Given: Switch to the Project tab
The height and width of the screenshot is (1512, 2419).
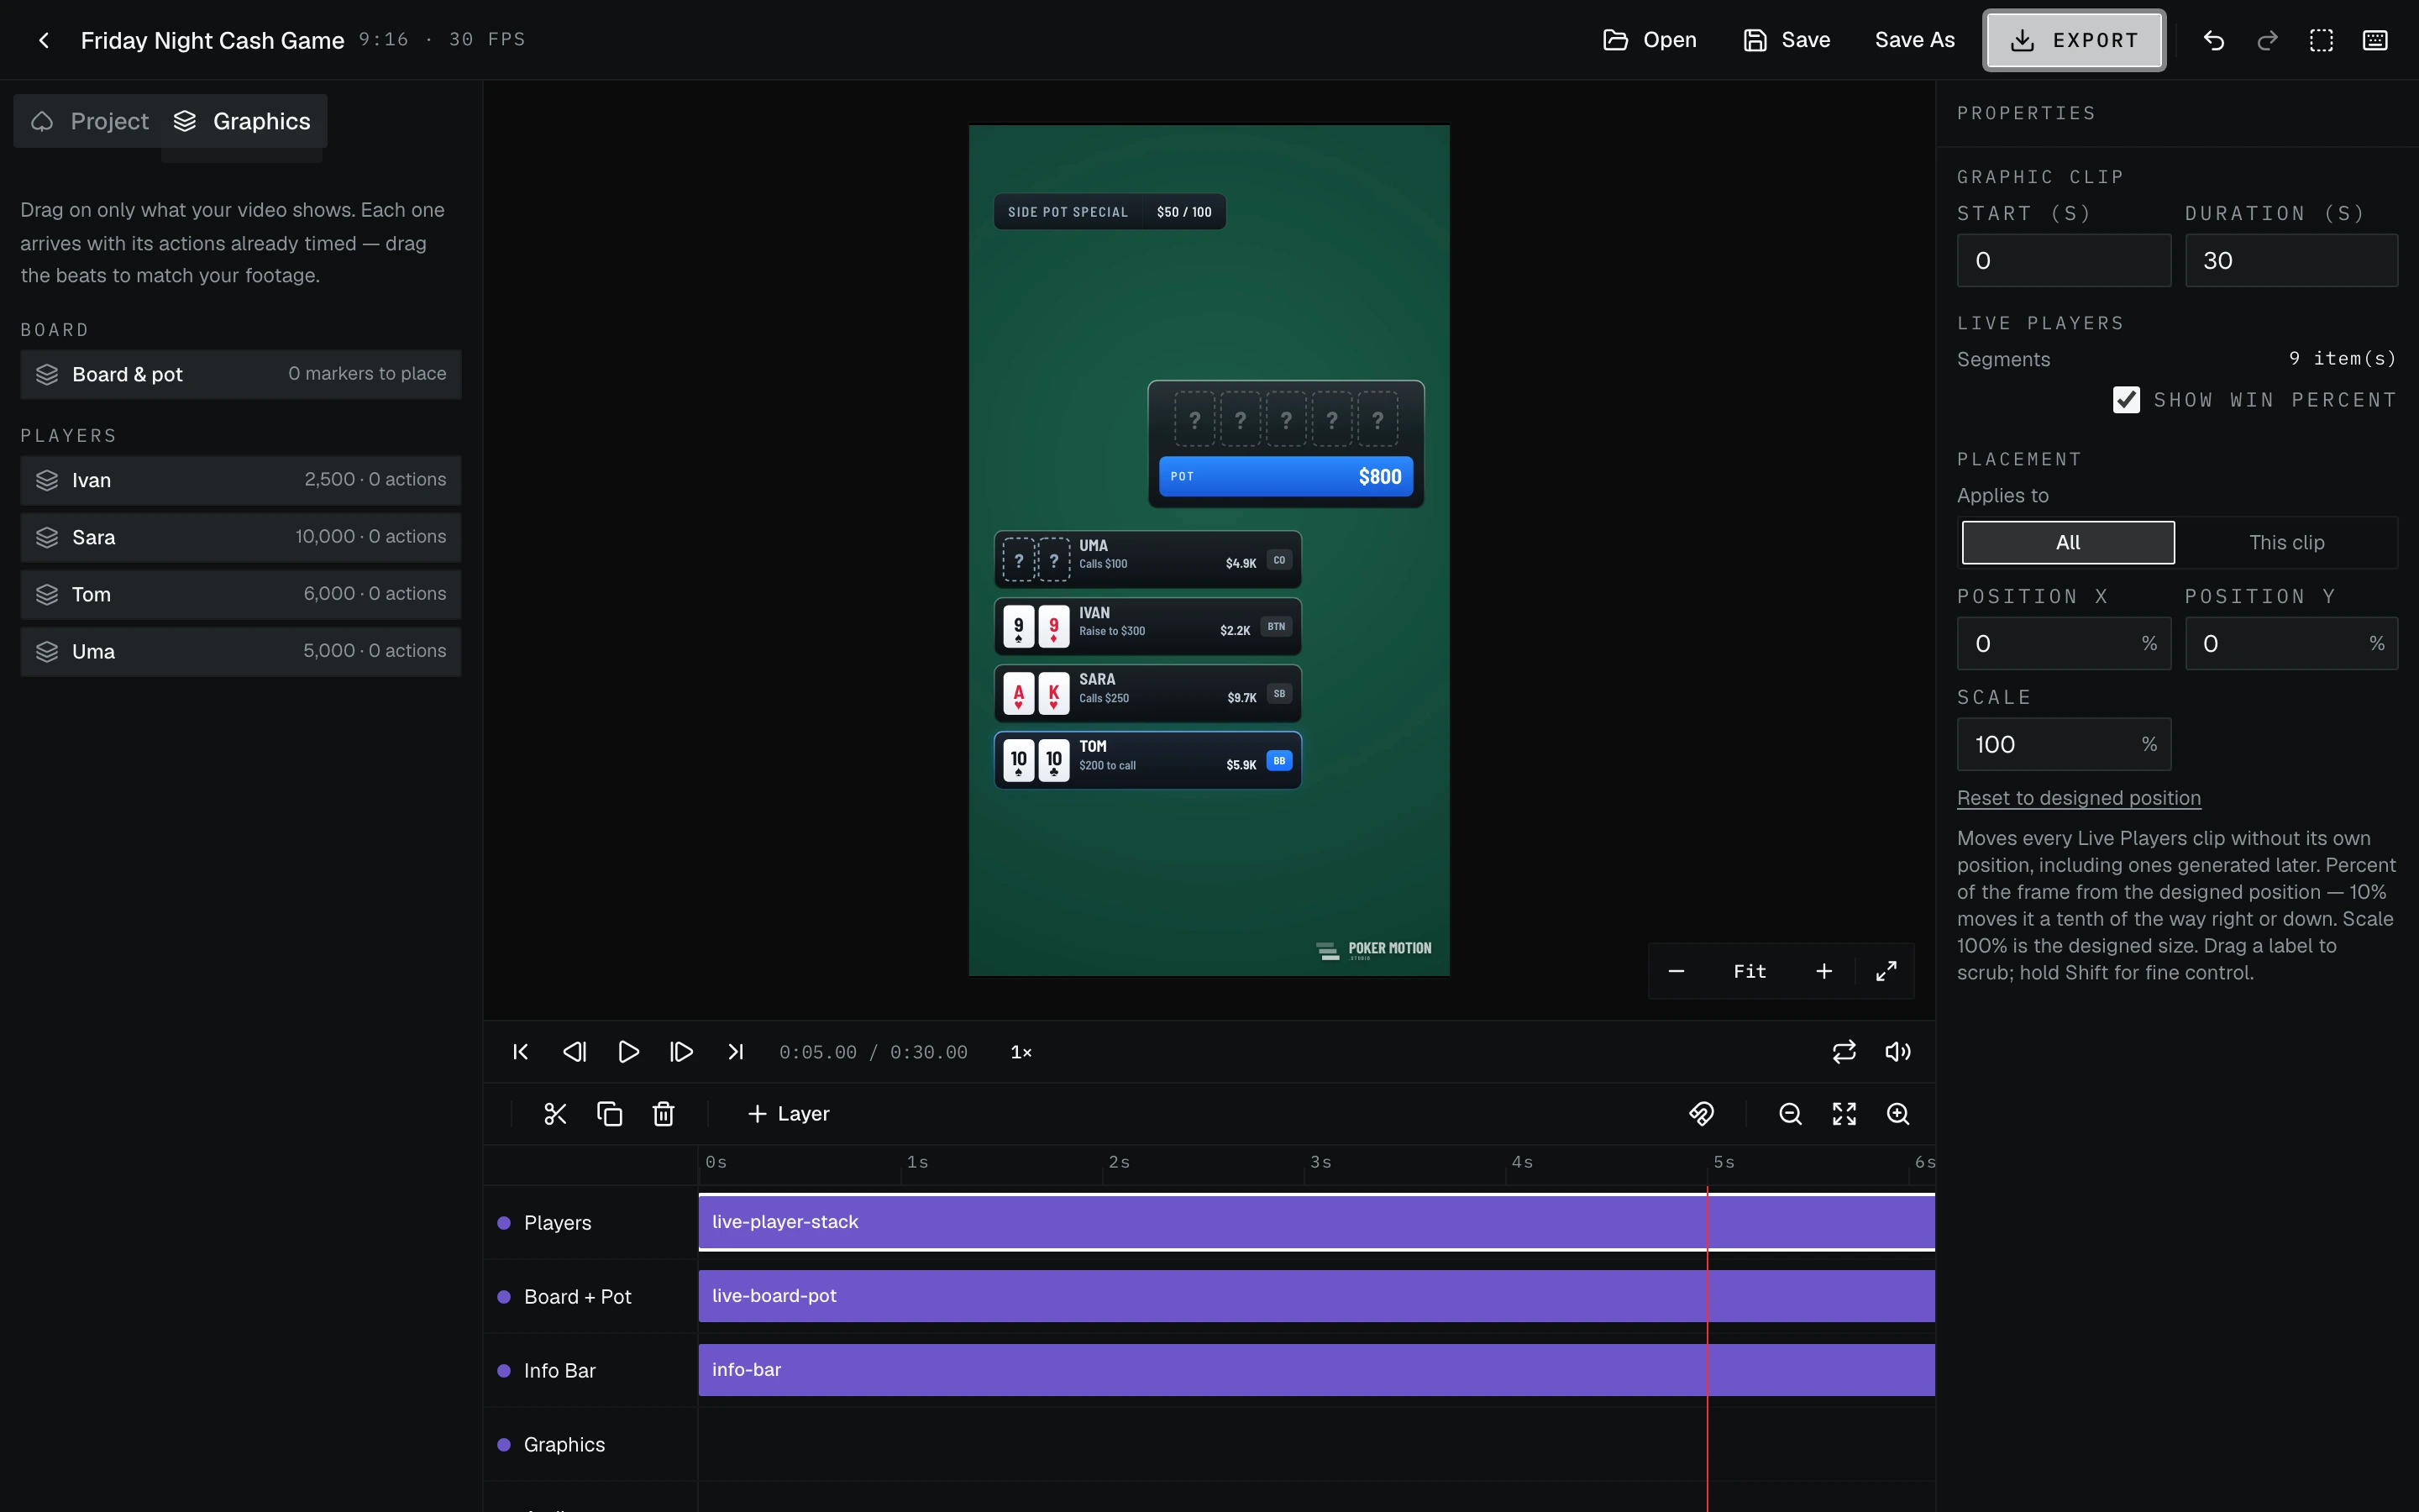Looking at the screenshot, I should 90,121.
